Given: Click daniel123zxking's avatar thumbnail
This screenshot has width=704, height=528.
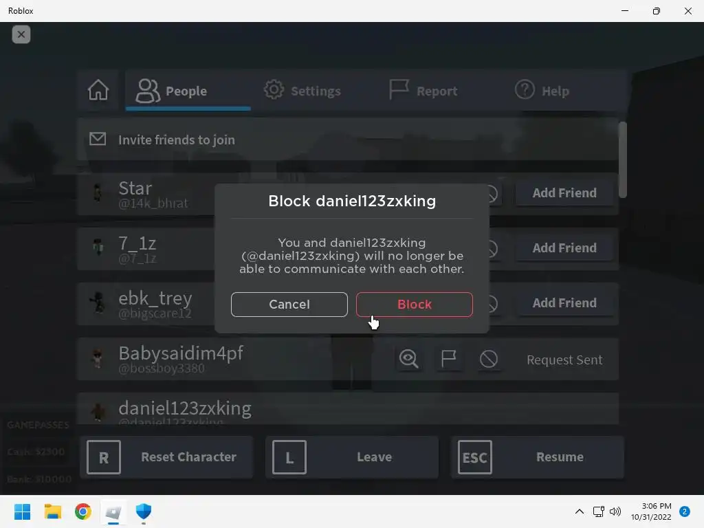Looking at the screenshot, I should pyautogui.click(x=98, y=412).
